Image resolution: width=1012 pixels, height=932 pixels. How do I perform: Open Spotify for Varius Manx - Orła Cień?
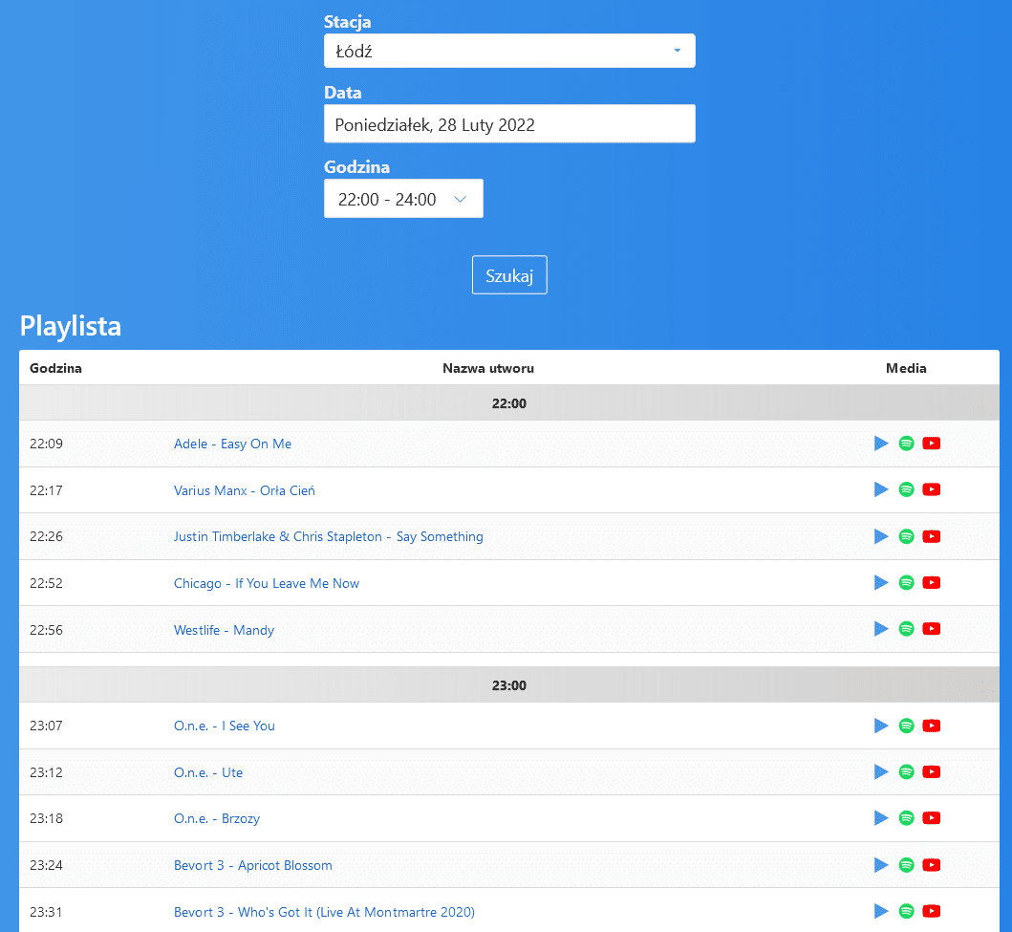pyautogui.click(x=906, y=489)
